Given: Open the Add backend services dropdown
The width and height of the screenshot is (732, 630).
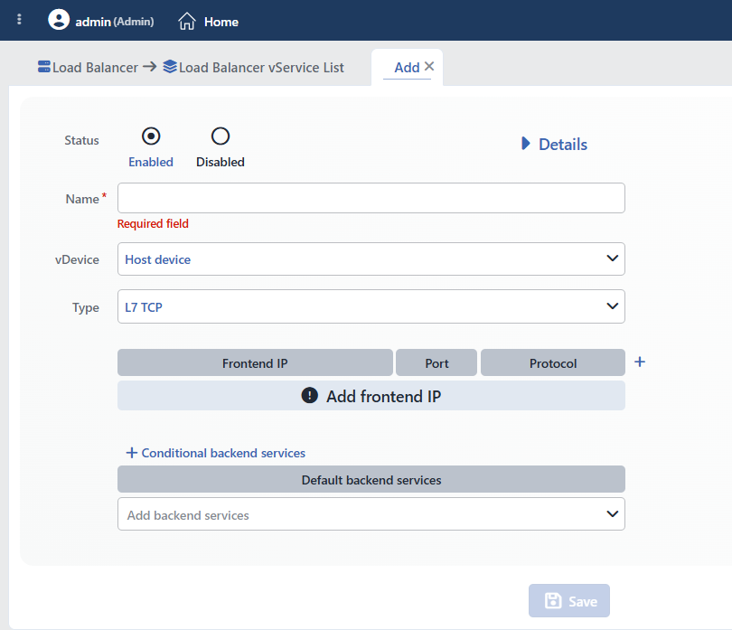Looking at the screenshot, I should 371,513.
